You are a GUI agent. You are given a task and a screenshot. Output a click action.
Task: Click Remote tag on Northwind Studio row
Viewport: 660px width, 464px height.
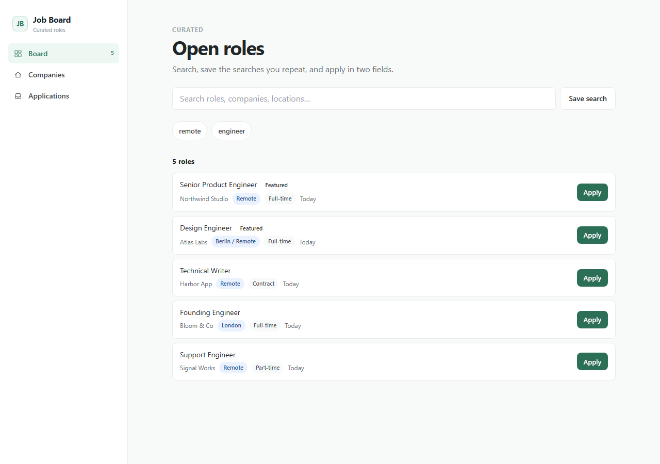(x=246, y=198)
